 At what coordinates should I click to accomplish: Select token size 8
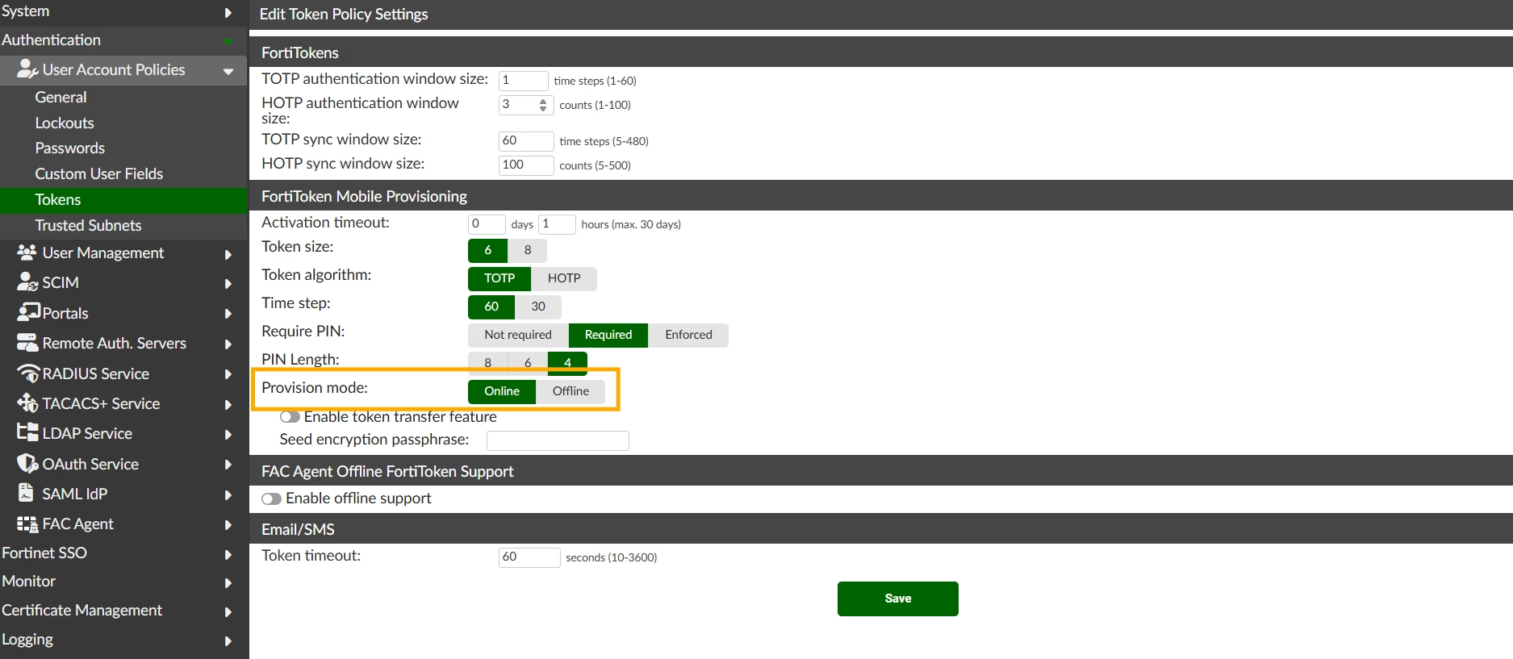pos(528,250)
